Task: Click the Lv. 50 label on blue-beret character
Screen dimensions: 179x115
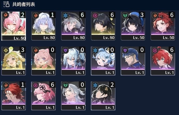Action: click(x=139, y=38)
